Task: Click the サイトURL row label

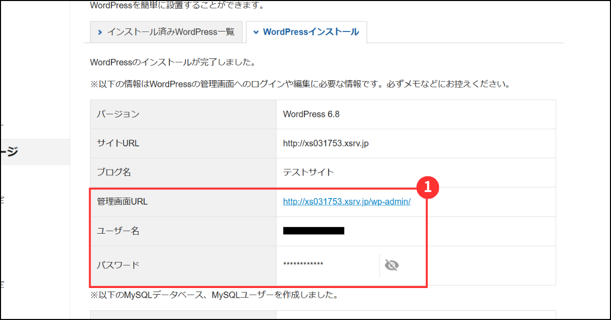Action: 118,143
